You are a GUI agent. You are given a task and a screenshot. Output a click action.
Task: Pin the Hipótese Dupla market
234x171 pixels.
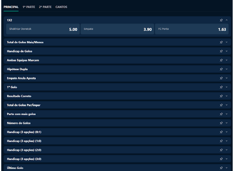coord(221,69)
